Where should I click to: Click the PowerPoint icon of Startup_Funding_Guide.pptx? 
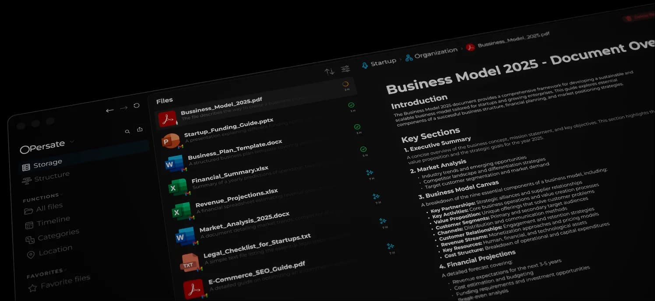171,141
